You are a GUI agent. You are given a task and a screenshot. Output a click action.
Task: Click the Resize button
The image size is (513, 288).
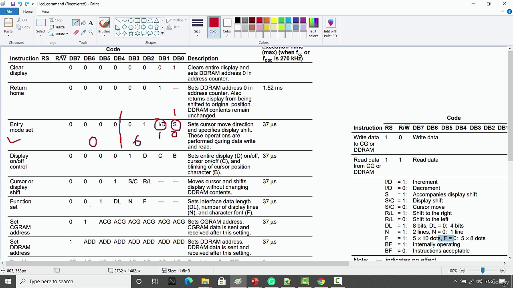(57, 27)
